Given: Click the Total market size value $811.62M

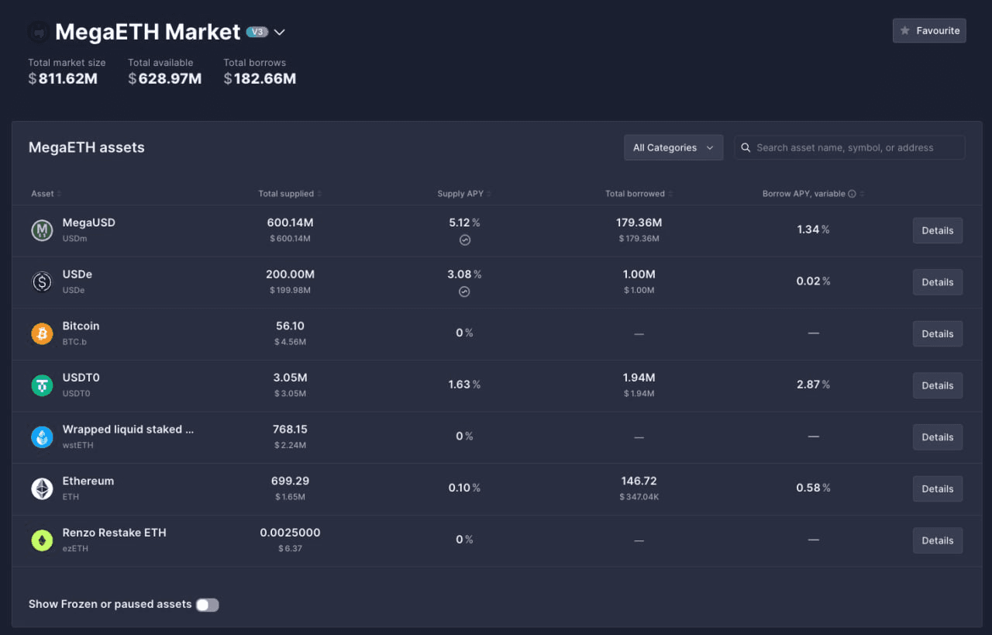Looking at the screenshot, I should coord(63,78).
